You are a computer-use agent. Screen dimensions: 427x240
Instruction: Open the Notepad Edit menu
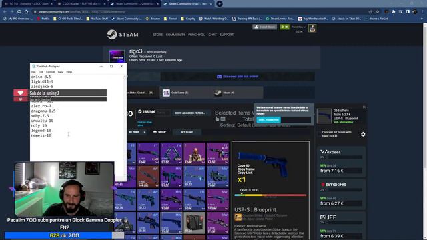(41, 72)
